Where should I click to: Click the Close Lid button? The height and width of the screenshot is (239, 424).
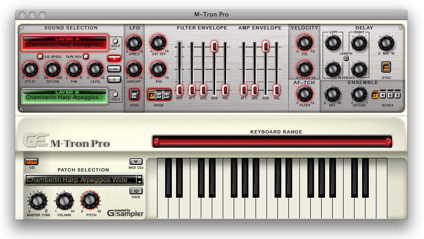[31, 161]
